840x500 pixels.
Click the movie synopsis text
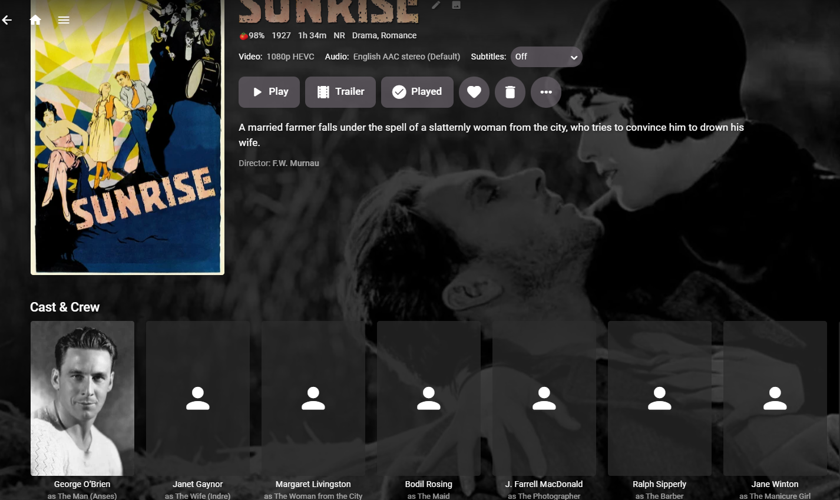coord(491,135)
